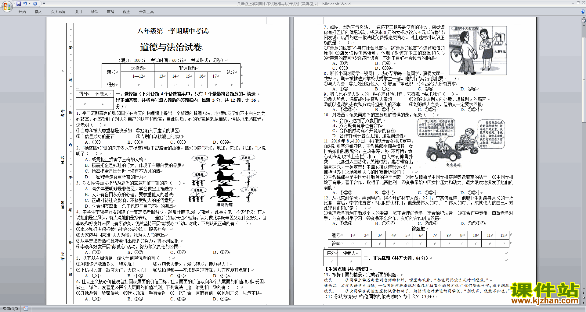Image resolution: width=586 pixels, height=312 pixels.
Task: Click the proofing errors icon in status bar
Action: [x=26, y=309]
